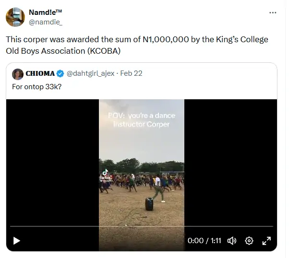Click the quoted text "For ontop 33k?"
Screen dimensions: 289x258
tap(36, 86)
